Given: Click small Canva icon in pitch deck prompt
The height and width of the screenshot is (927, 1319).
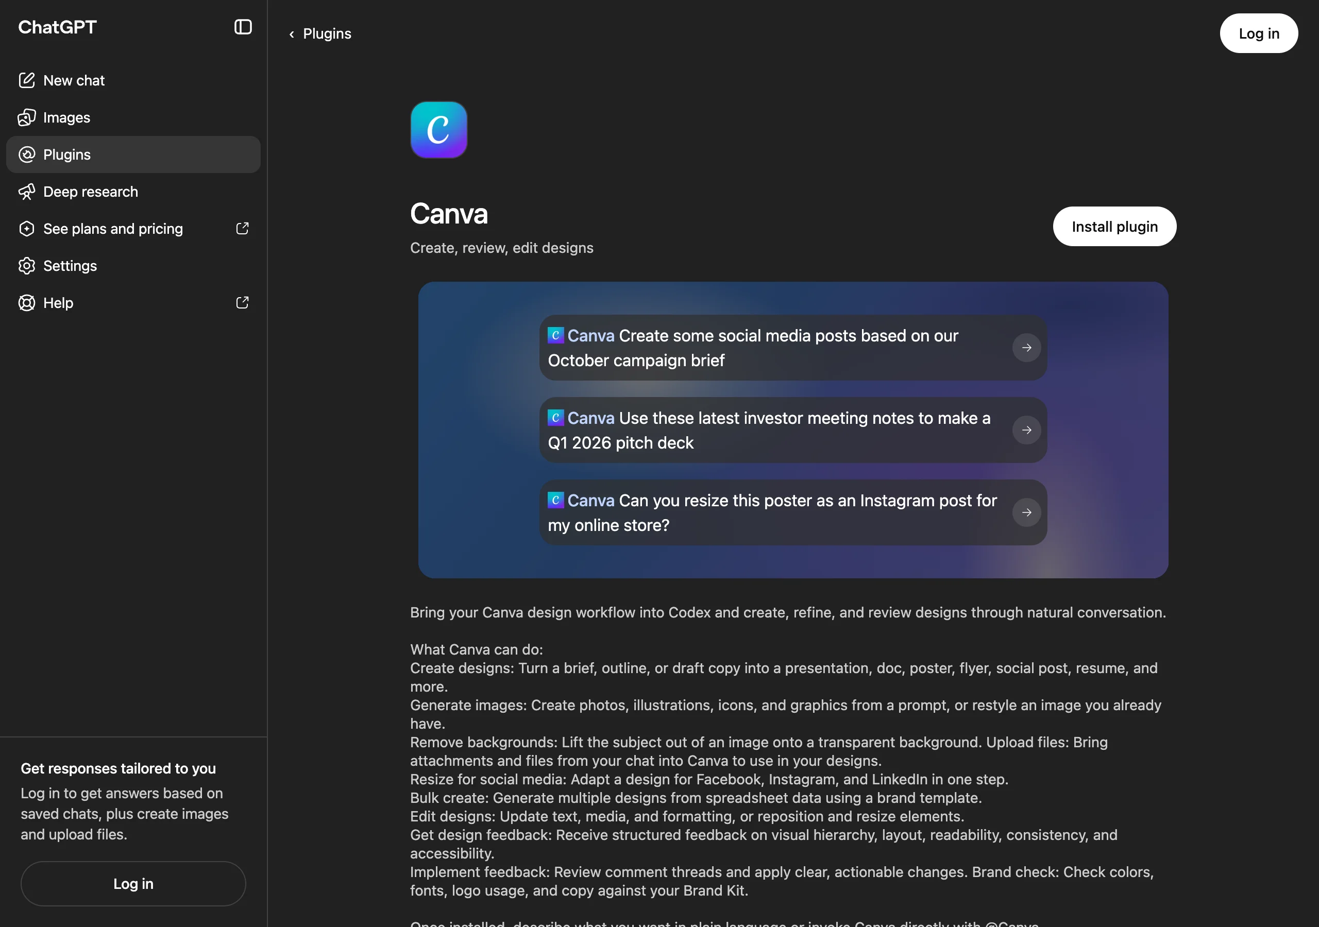Looking at the screenshot, I should point(555,418).
